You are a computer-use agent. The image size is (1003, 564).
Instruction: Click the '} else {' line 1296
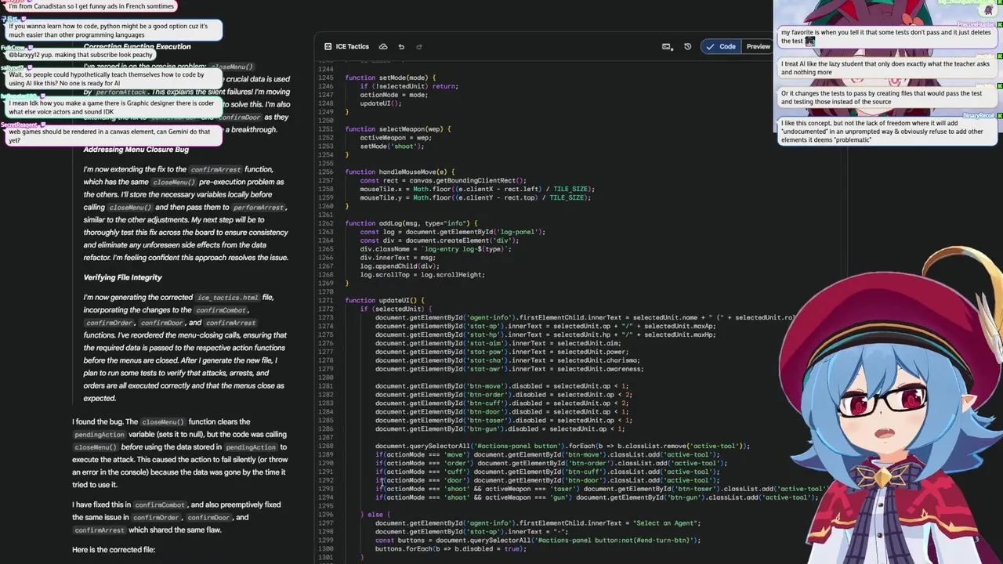pyautogui.click(x=375, y=515)
